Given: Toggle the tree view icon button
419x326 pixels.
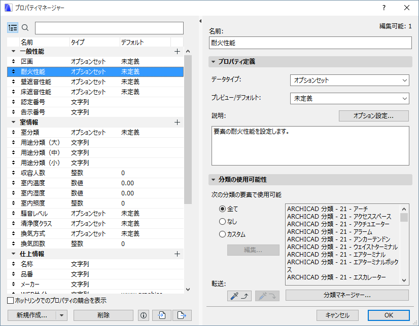Looking at the screenshot, I should (x=13, y=28).
